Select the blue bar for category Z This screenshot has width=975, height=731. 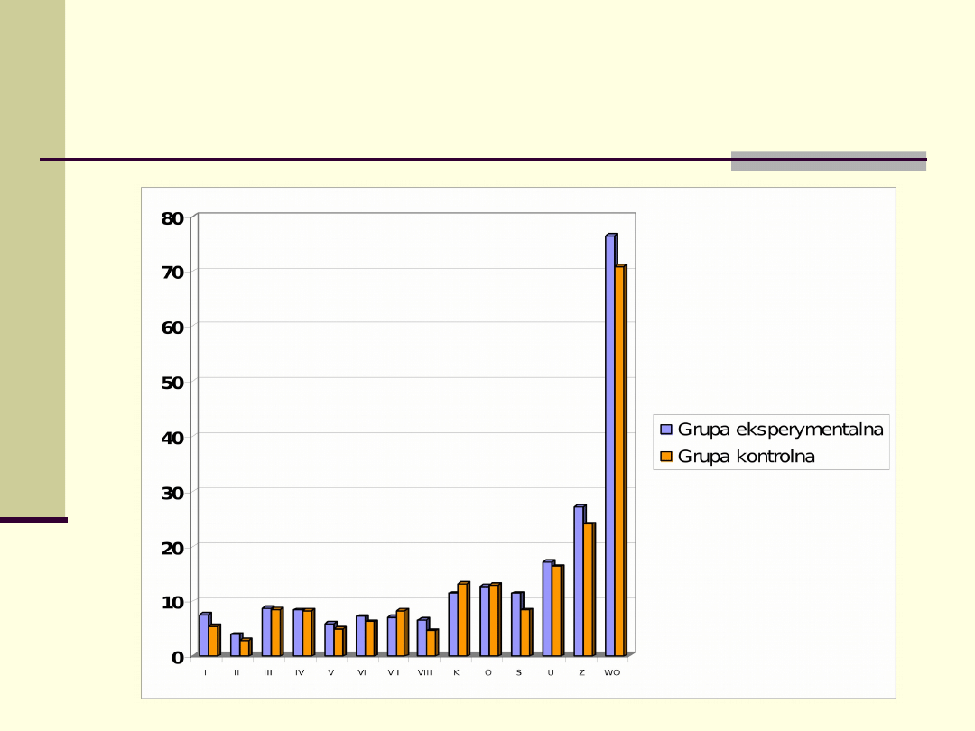(578, 580)
